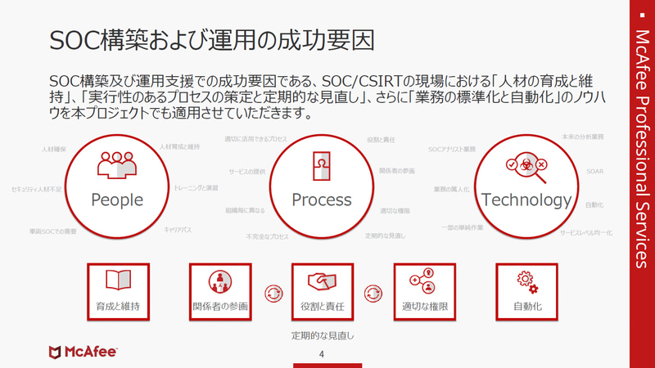Click the puzzle-piece Process icon

click(x=322, y=166)
